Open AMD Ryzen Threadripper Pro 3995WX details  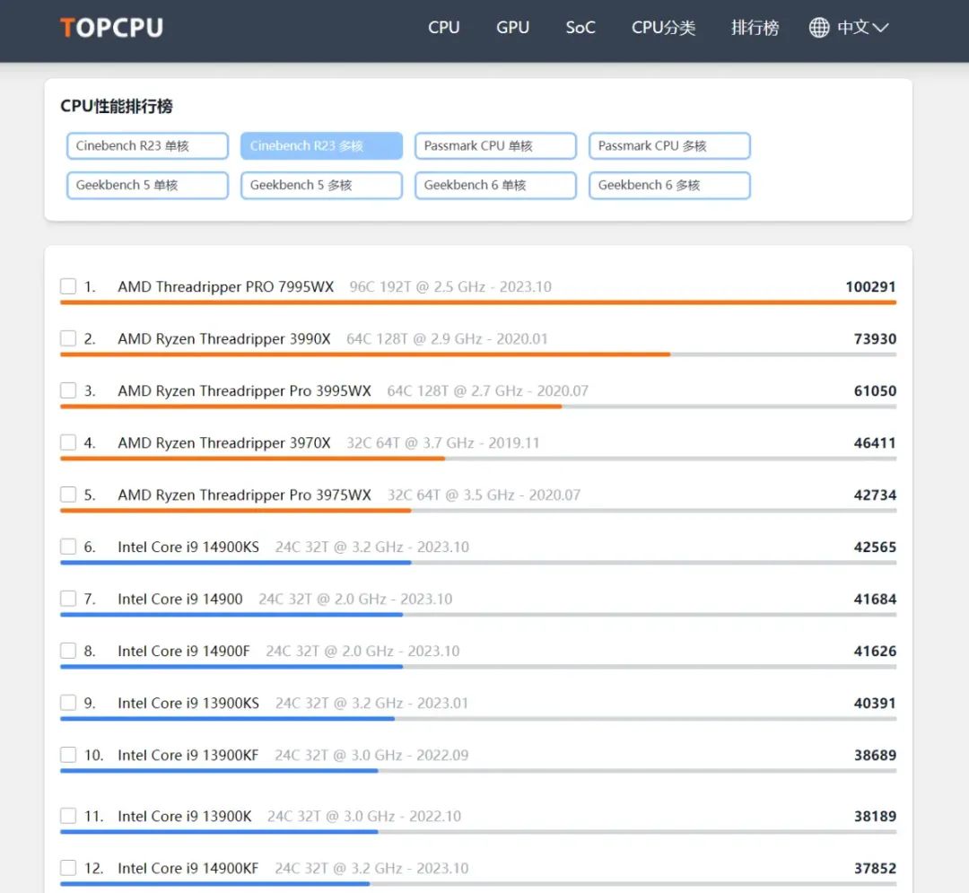pyautogui.click(x=245, y=390)
